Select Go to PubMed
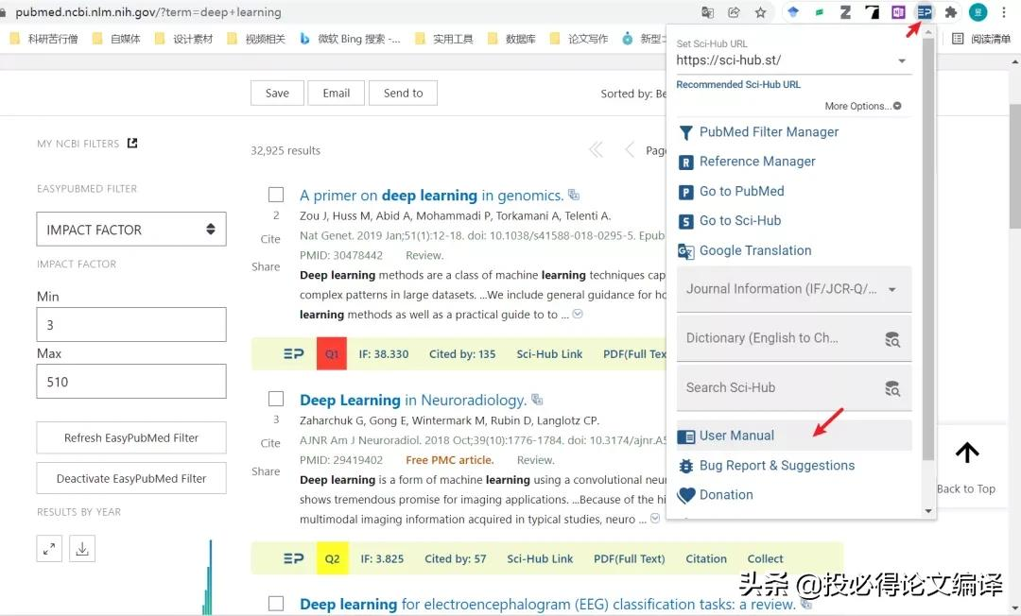1021x616 pixels. pos(741,191)
